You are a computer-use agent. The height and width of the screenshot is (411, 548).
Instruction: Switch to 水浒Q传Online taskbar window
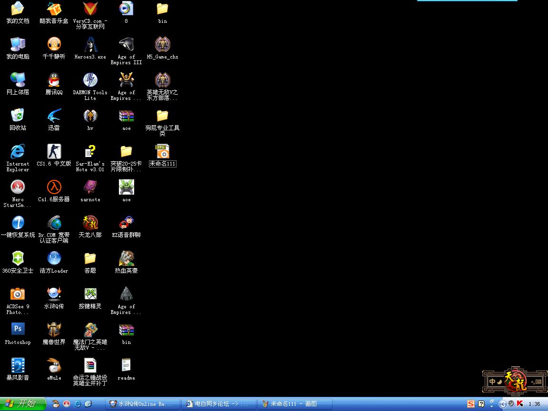click(142, 404)
